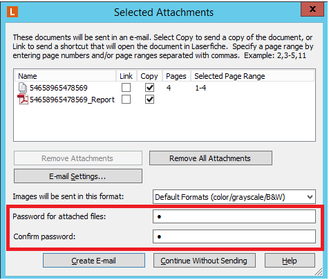Click the Create E-mail button
The width and height of the screenshot is (329, 280).
(x=94, y=261)
